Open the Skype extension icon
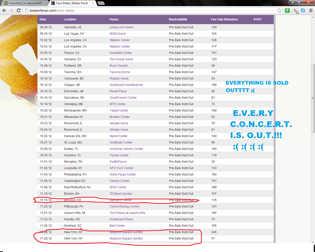The height and width of the screenshot is (252, 315). tap(303, 10)
